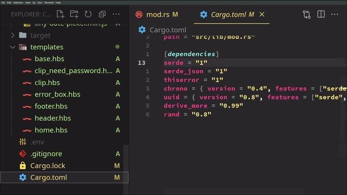Click the Cargo.lock padlock icon

pos(23,165)
